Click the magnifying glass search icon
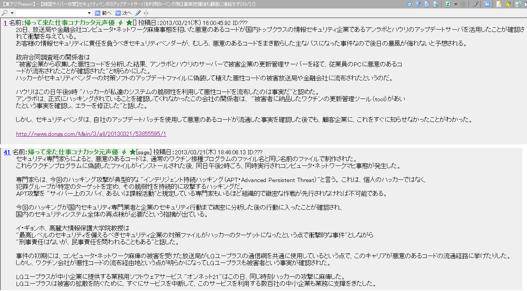527x291 pixels. pyautogui.click(x=4, y=13)
